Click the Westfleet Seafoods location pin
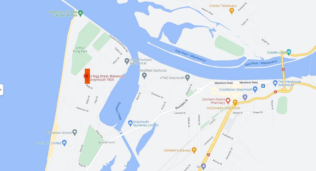The width and height of the screenshot is (316, 171). (144, 76)
